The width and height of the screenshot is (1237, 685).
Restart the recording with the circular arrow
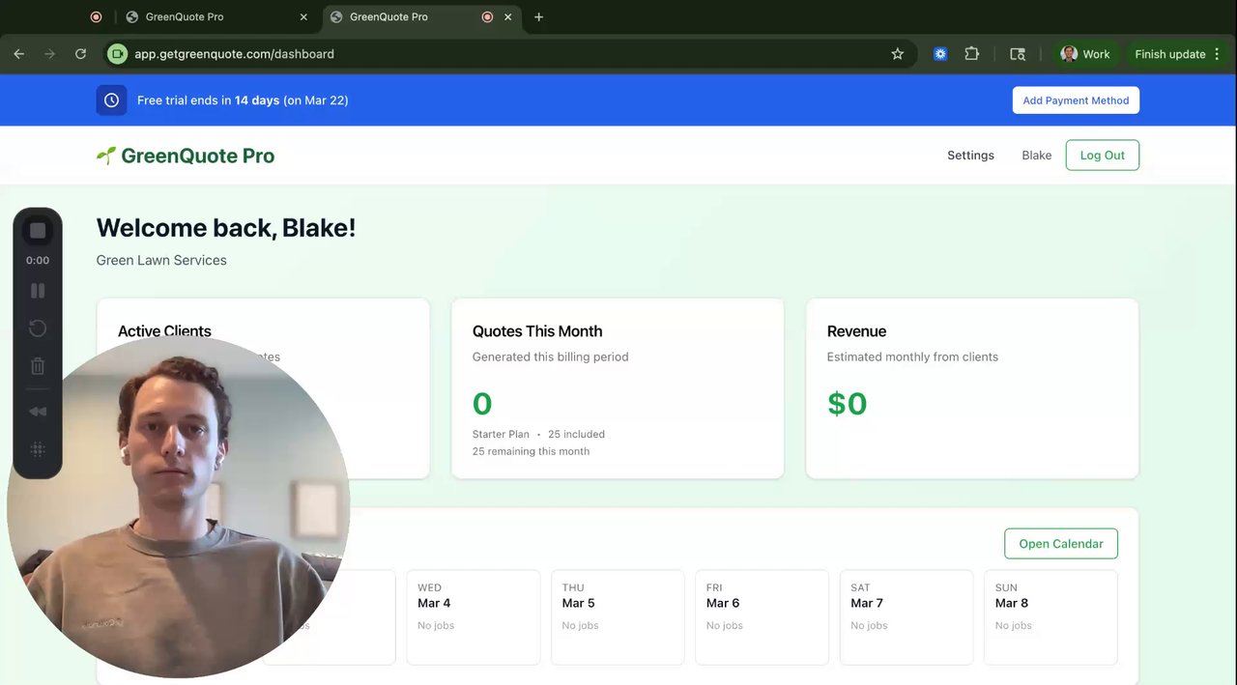(38, 328)
